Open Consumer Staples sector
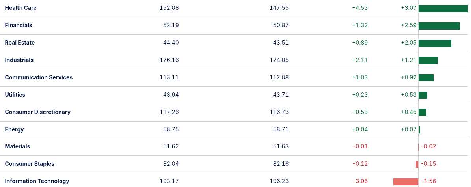This screenshot has height=187, width=471. 30,164
